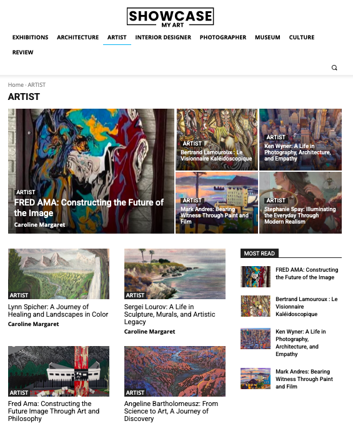Open Stephanie Spay Modern Realism tile

pyautogui.click(x=301, y=202)
